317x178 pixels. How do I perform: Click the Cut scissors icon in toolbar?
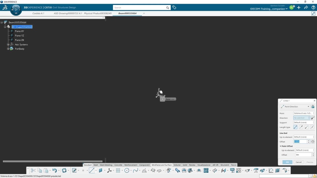point(33,170)
